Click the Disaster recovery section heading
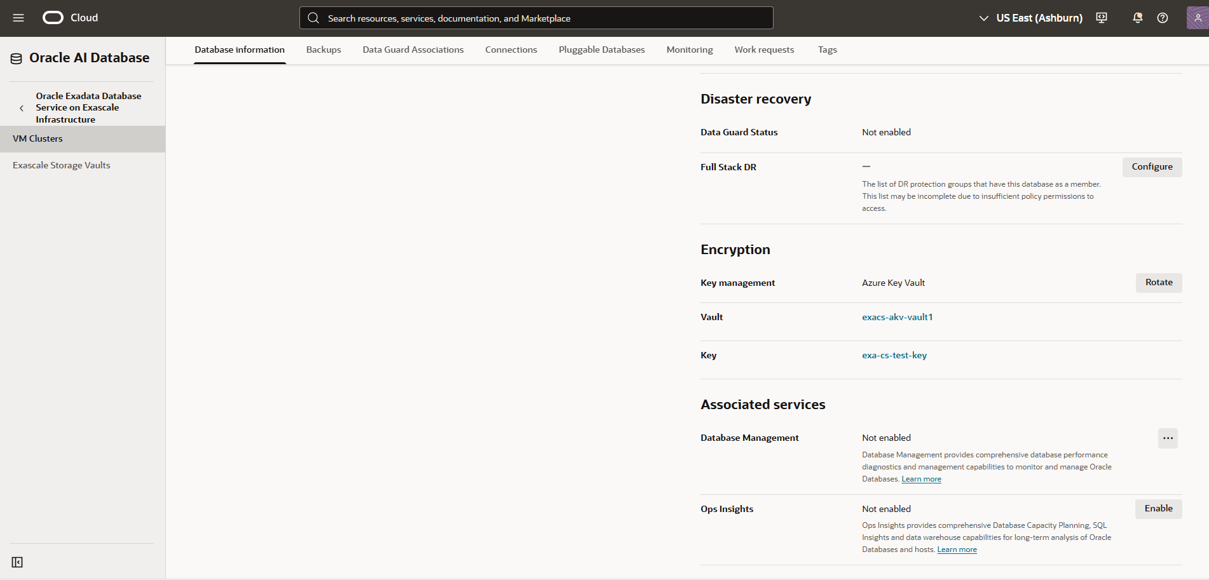 [x=756, y=99]
